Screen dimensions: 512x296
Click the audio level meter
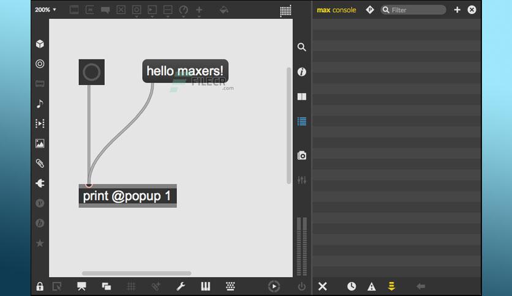point(302,246)
